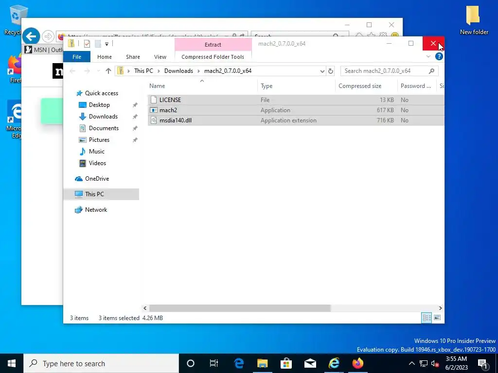Click Downloads in the address breadcrumb
The image size is (498, 373).
click(178, 71)
